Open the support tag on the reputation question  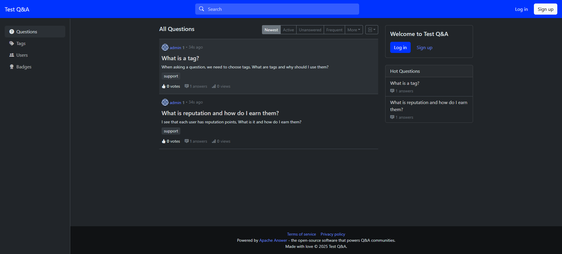pyautogui.click(x=171, y=131)
